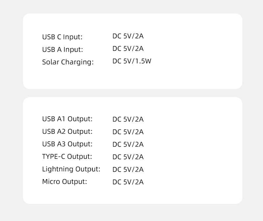Select the Lightning Output DC 5V/2A value
263x221 pixels.
(128, 170)
